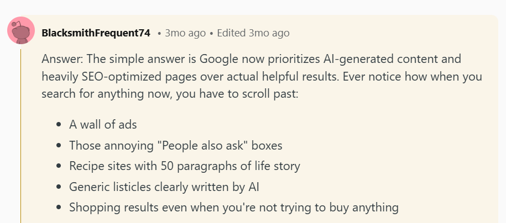The height and width of the screenshot is (223, 506).
Task: Collapse the comment thread using the vertical line
Action: (20, 135)
